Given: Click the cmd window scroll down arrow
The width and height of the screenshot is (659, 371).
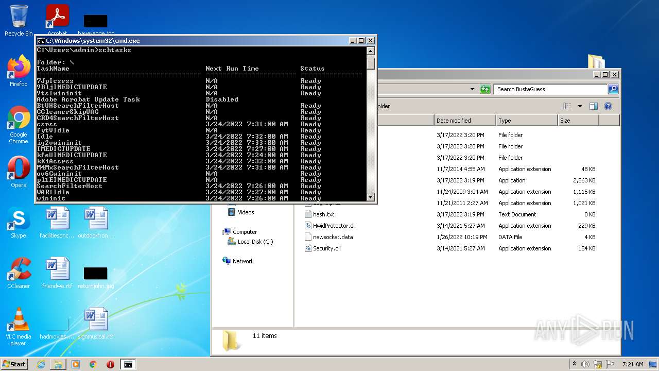Looking at the screenshot, I should click(x=371, y=197).
